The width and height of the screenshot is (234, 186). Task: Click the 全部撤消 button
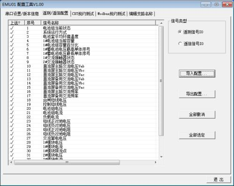197,114
